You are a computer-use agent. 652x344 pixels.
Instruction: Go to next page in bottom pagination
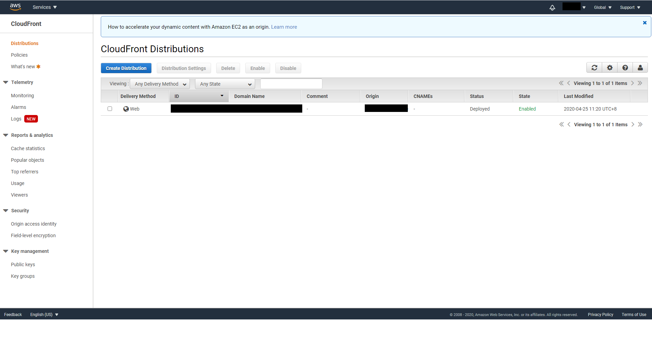tap(633, 125)
